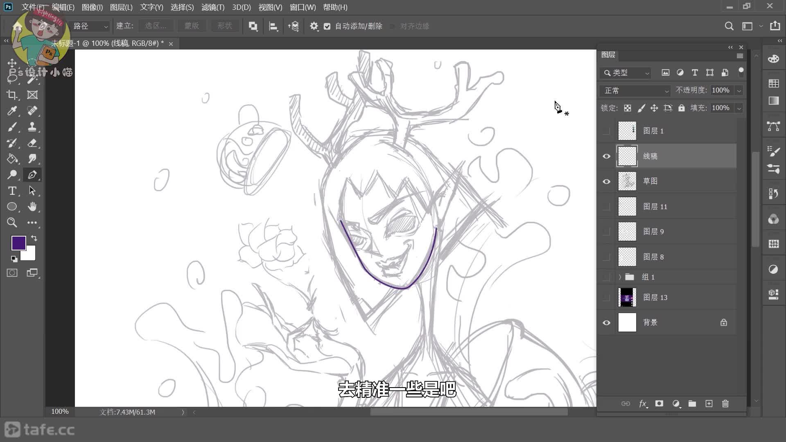Open the 帮助(H) menu
This screenshot has width=786, height=442.
coord(335,7)
